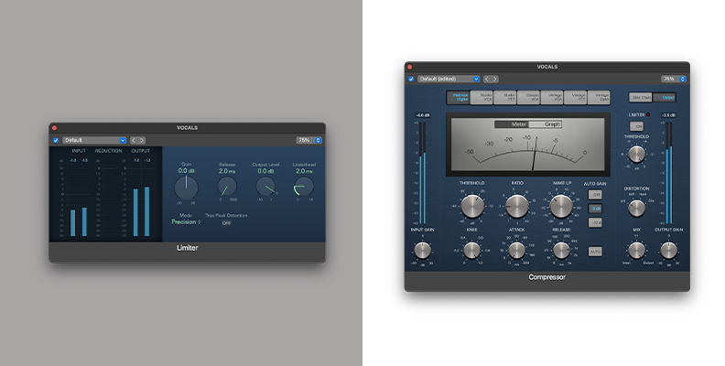Click the Limiter Threshold knob in Compressor

click(637, 154)
